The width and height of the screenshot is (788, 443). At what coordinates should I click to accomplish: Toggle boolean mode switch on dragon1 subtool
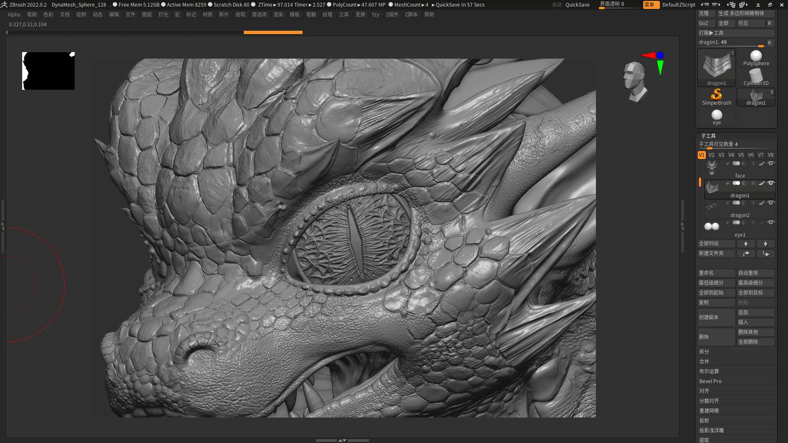pyautogui.click(x=736, y=183)
